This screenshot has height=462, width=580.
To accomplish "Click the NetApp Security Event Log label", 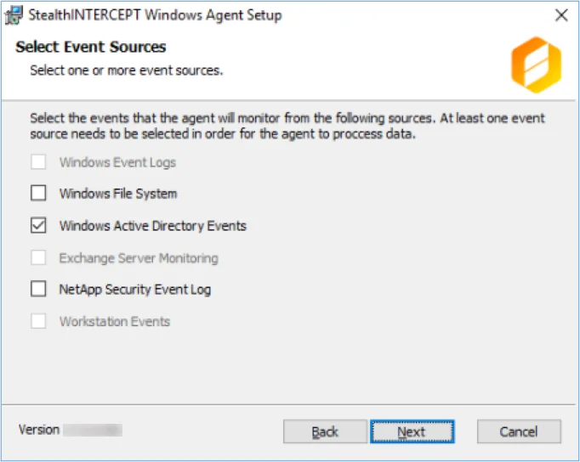I will pos(135,289).
